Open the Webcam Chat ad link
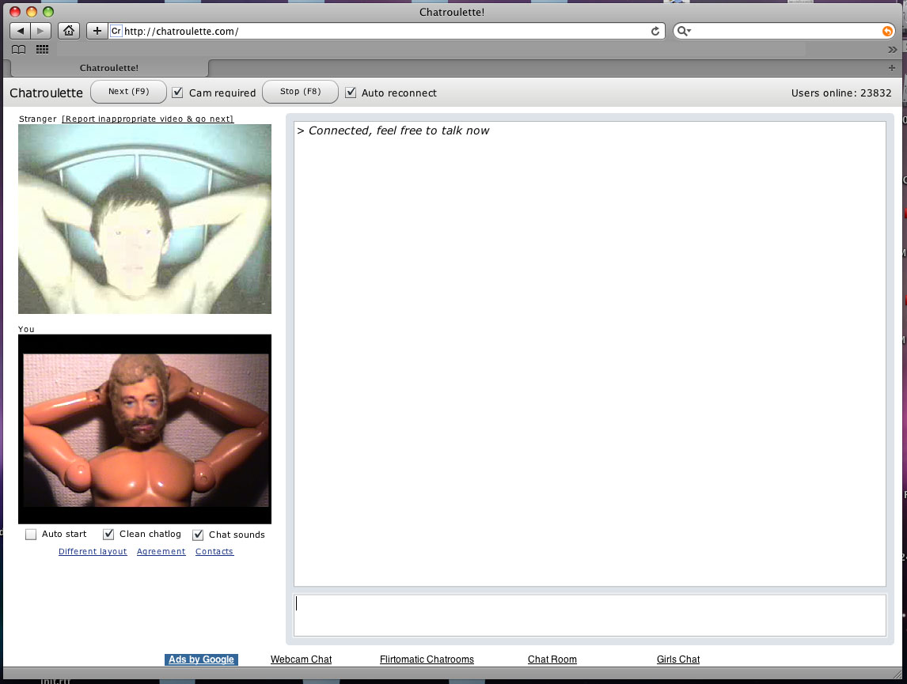This screenshot has height=684, width=907. click(302, 659)
